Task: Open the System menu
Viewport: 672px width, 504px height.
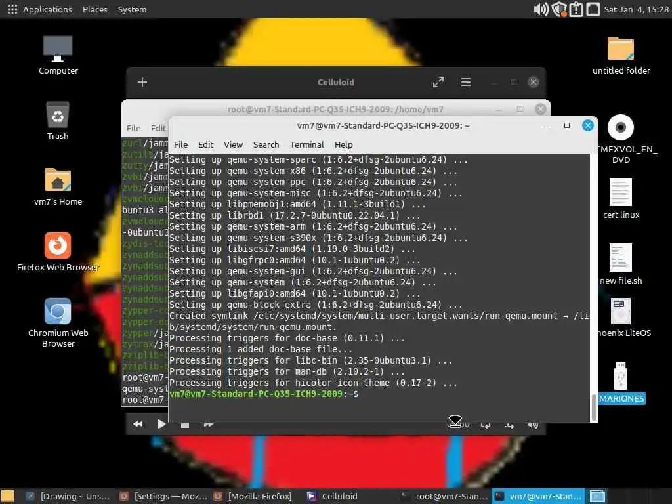Action: pyautogui.click(x=132, y=9)
